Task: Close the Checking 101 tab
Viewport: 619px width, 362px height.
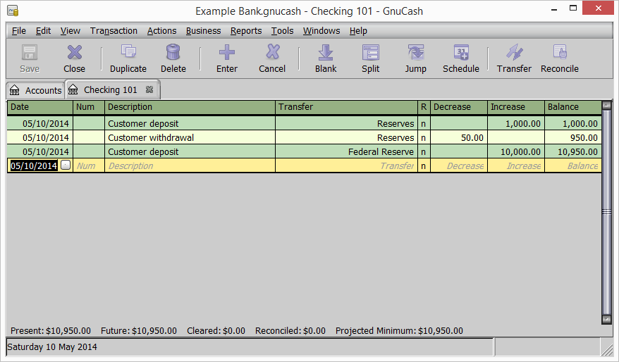Action: (149, 90)
